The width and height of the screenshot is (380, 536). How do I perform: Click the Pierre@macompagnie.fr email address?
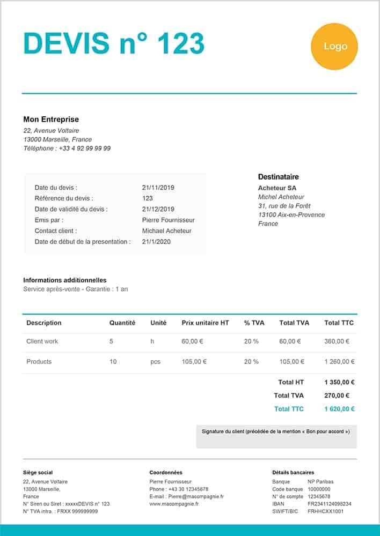click(x=195, y=496)
